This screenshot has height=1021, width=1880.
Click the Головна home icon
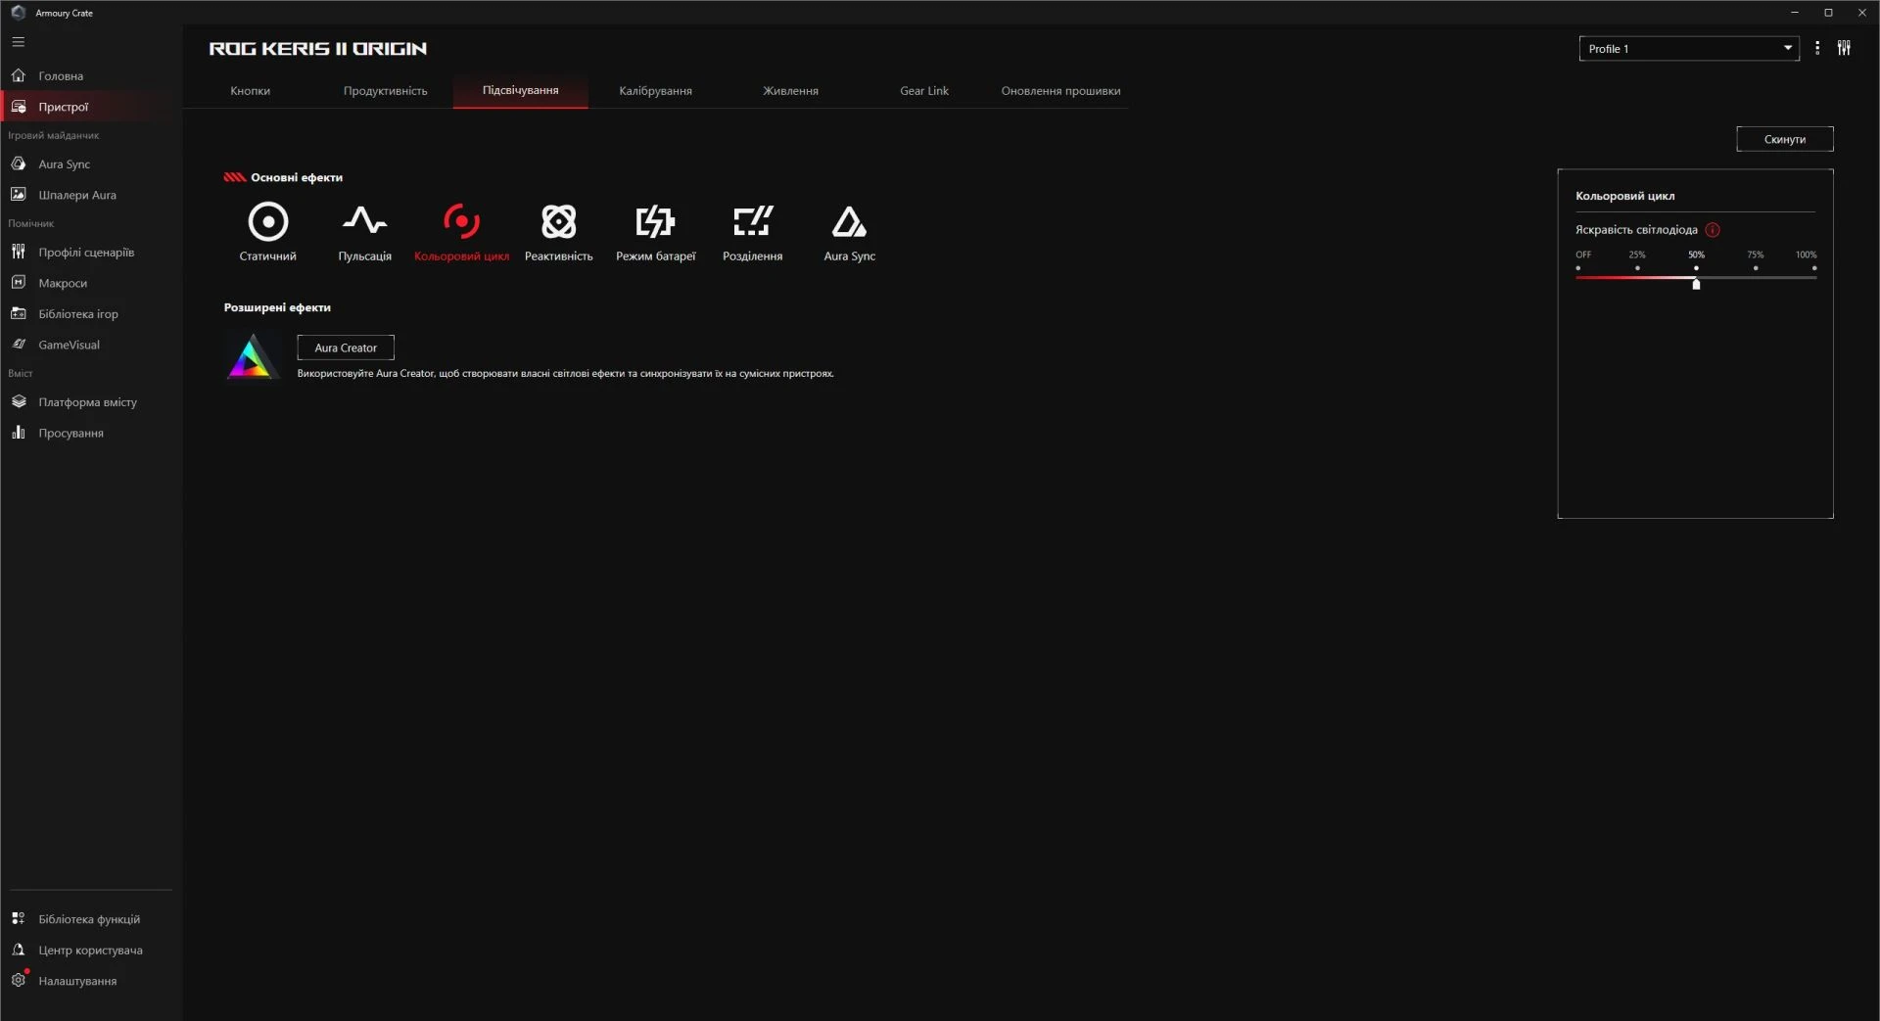click(19, 75)
